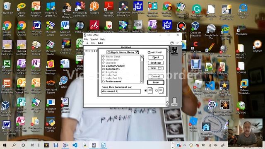The width and height of the screenshot is (265, 149).
Task: Open Microsoft InfoPath desktop icon
Action: (x=22, y=67)
